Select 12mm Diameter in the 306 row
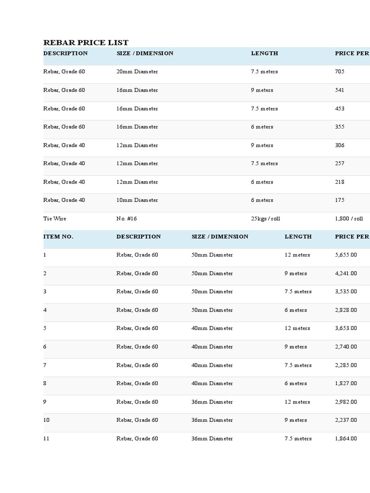This screenshot has height=493, width=370. pyautogui.click(x=137, y=145)
